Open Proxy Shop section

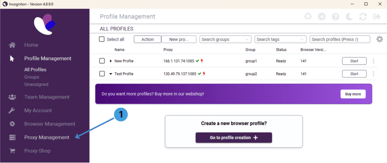37,151
